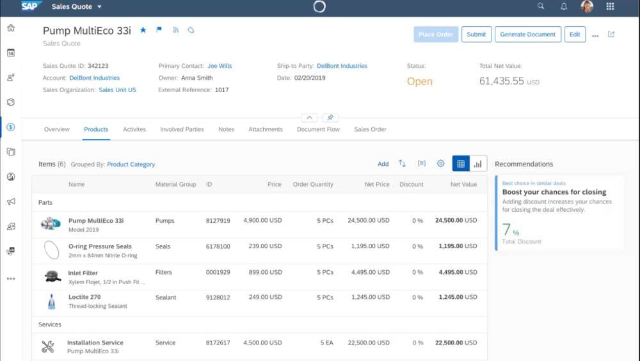Click the group items icon
640x361 pixels.
(x=422, y=163)
